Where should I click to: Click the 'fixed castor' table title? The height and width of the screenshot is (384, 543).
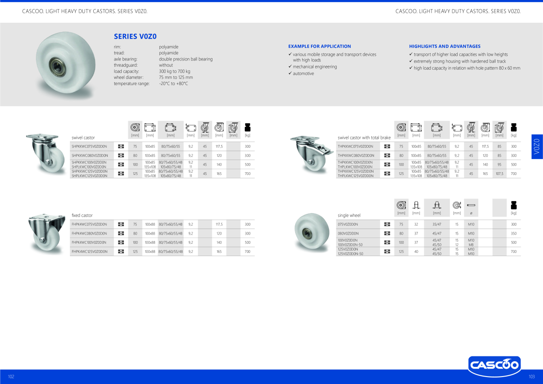(82, 216)
